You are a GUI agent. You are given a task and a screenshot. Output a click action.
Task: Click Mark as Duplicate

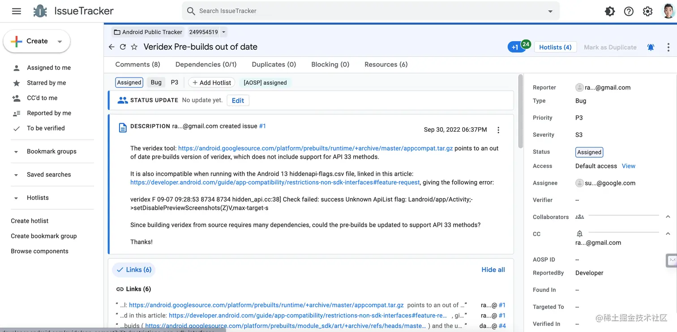pyautogui.click(x=610, y=47)
